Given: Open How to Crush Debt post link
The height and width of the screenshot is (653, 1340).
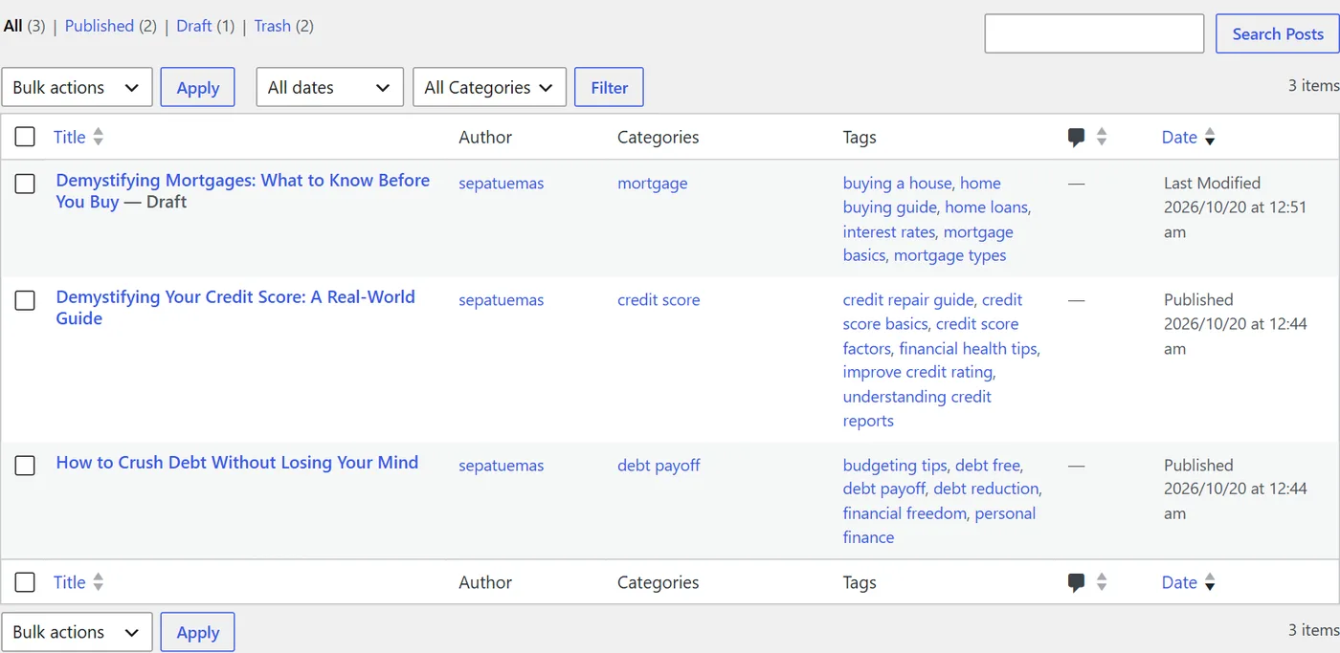Looking at the screenshot, I should pyautogui.click(x=237, y=462).
